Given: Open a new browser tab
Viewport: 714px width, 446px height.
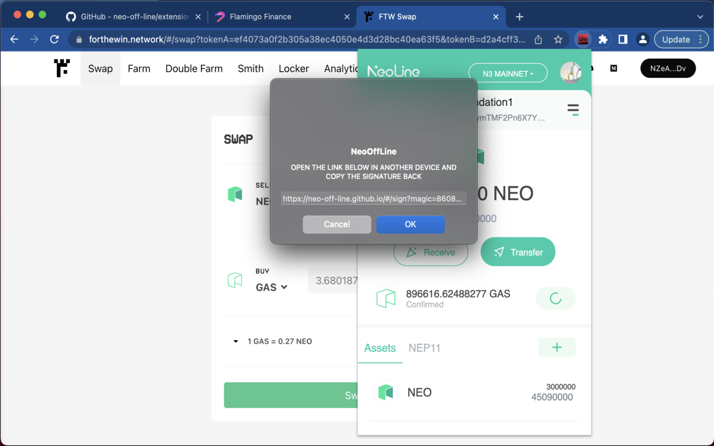Looking at the screenshot, I should [519, 17].
